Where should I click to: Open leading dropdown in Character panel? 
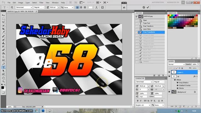coord(164,86)
